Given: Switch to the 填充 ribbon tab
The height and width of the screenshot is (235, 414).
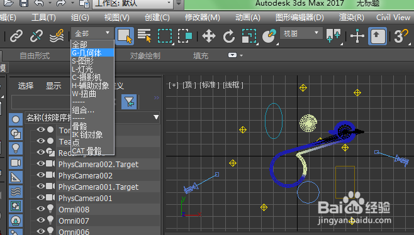Looking at the screenshot, I should [201, 56].
